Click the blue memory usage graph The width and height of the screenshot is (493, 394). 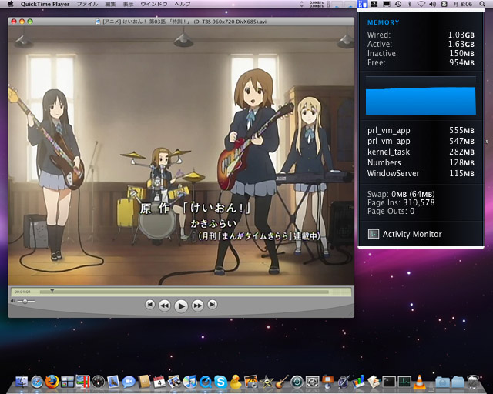[421, 100]
